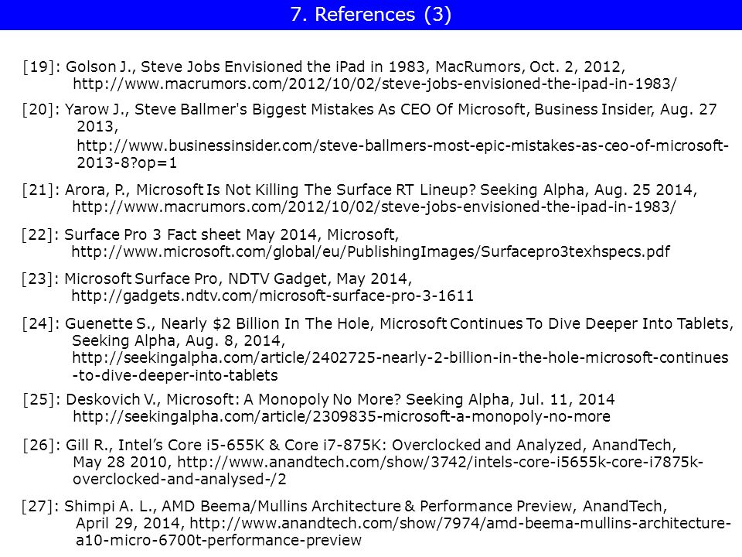Open the gadgets.ndtv.com microsoft-surface-pro-3 link
The height and width of the screenshot is (557, 742).
click(x=273, y=296)
